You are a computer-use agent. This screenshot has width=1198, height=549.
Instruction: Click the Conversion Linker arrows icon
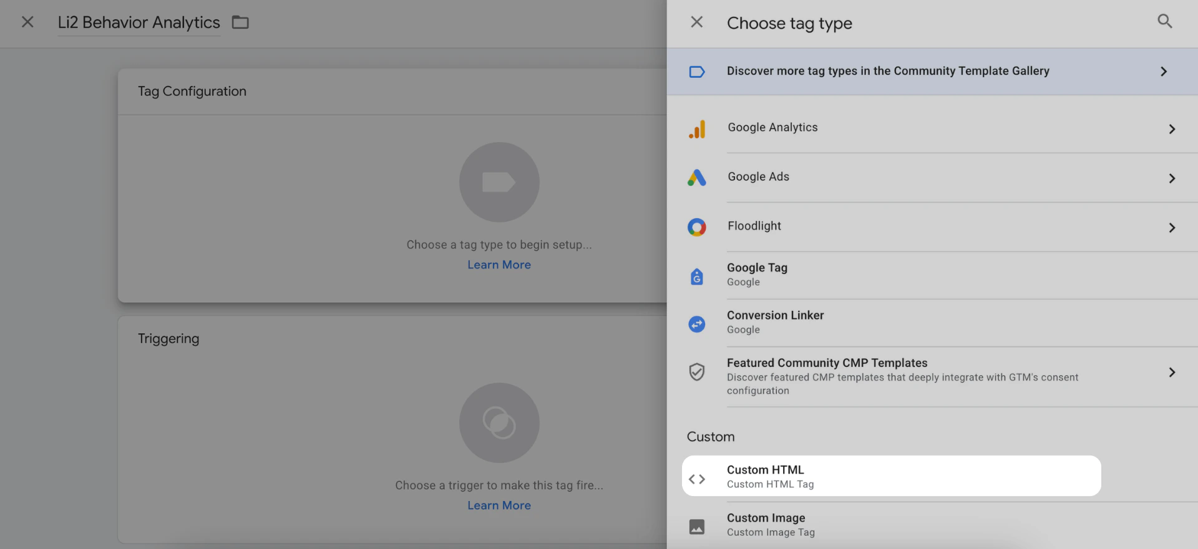(697, 324)
